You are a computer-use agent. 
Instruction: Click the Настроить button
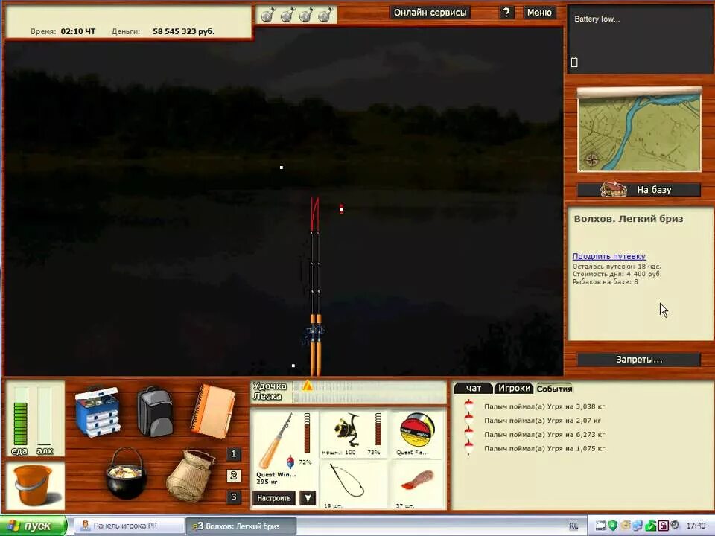pyautogui.click(x=273, y=498)
